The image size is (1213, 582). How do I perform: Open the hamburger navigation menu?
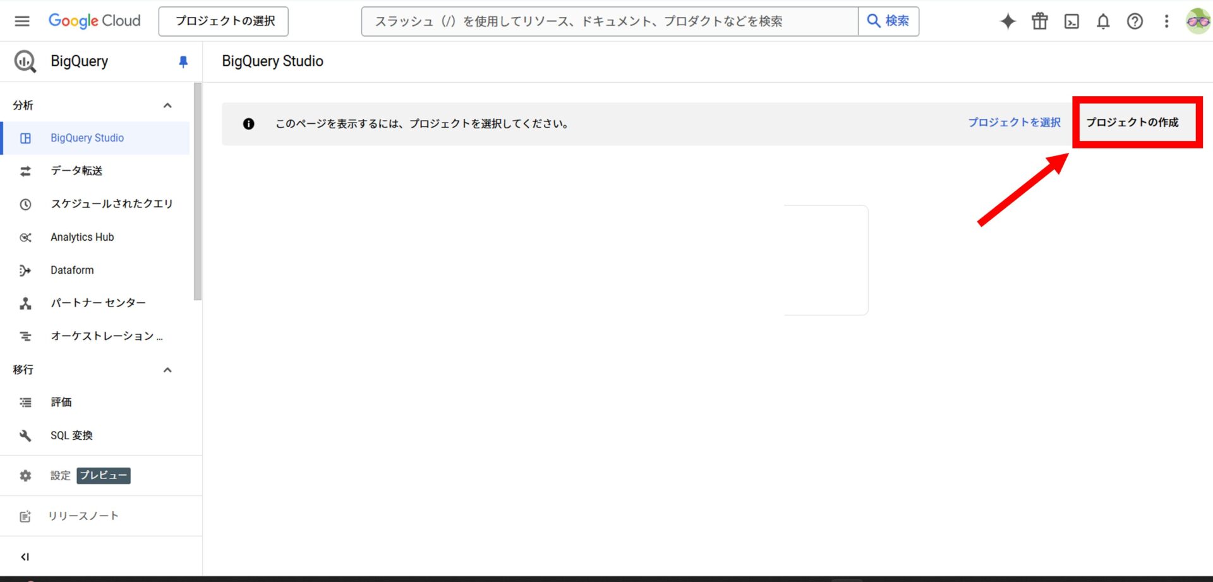22,21
